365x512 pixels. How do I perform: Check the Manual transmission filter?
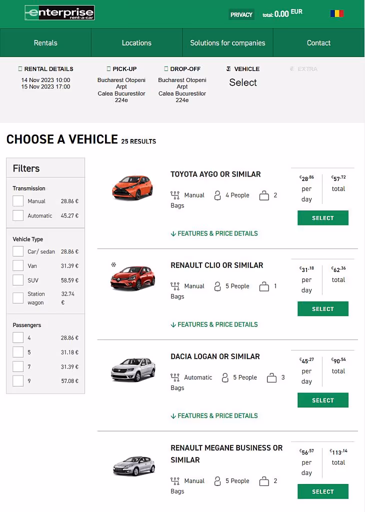(18, 201)
